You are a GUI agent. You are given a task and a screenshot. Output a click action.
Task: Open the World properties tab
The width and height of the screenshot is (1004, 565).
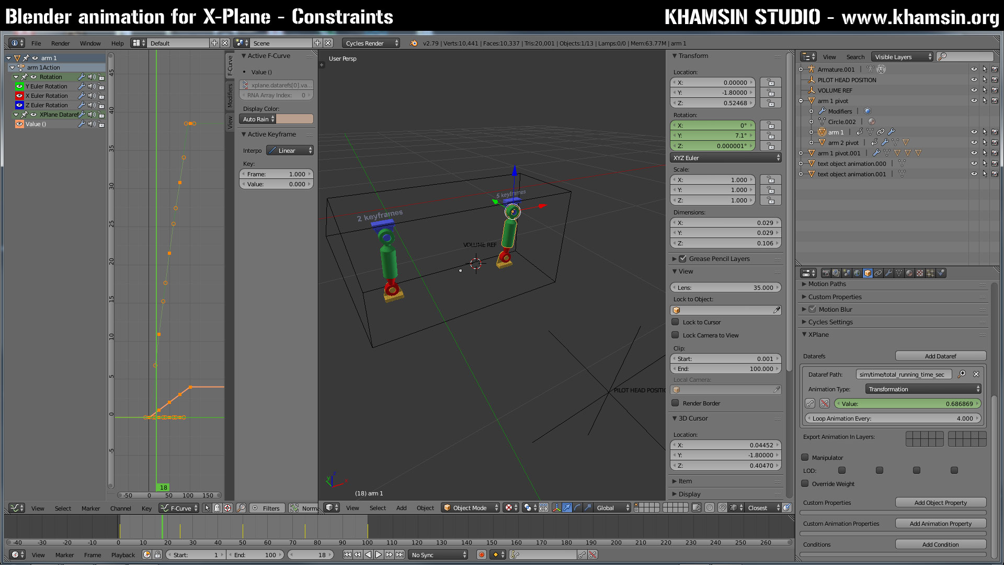pos(857,273)
